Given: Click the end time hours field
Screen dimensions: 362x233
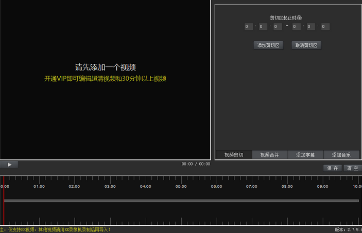Looking at the screenshot, I should click(x=296, y=27).
